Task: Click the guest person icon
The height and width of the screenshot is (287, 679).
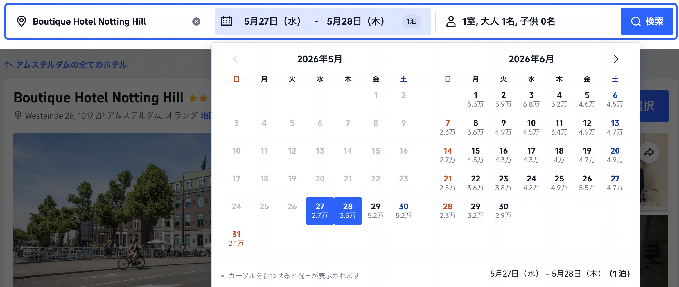Action: (x=451, y=21)
